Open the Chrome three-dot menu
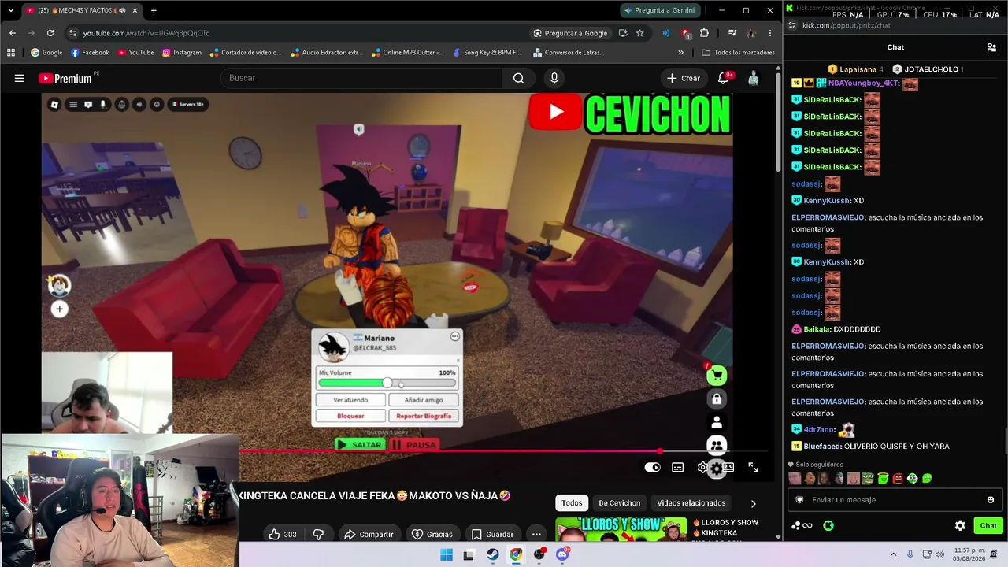The image size is (1008, 567). tap(770, 33)
